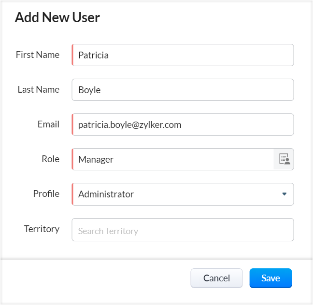
Task: Focus the Search Territory field
Action: pyautogui.click(x=183, y=230)
